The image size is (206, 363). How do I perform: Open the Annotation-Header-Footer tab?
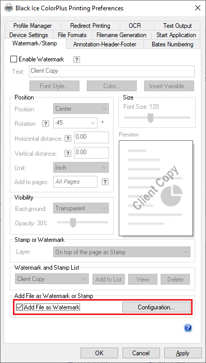coord(105,44)
